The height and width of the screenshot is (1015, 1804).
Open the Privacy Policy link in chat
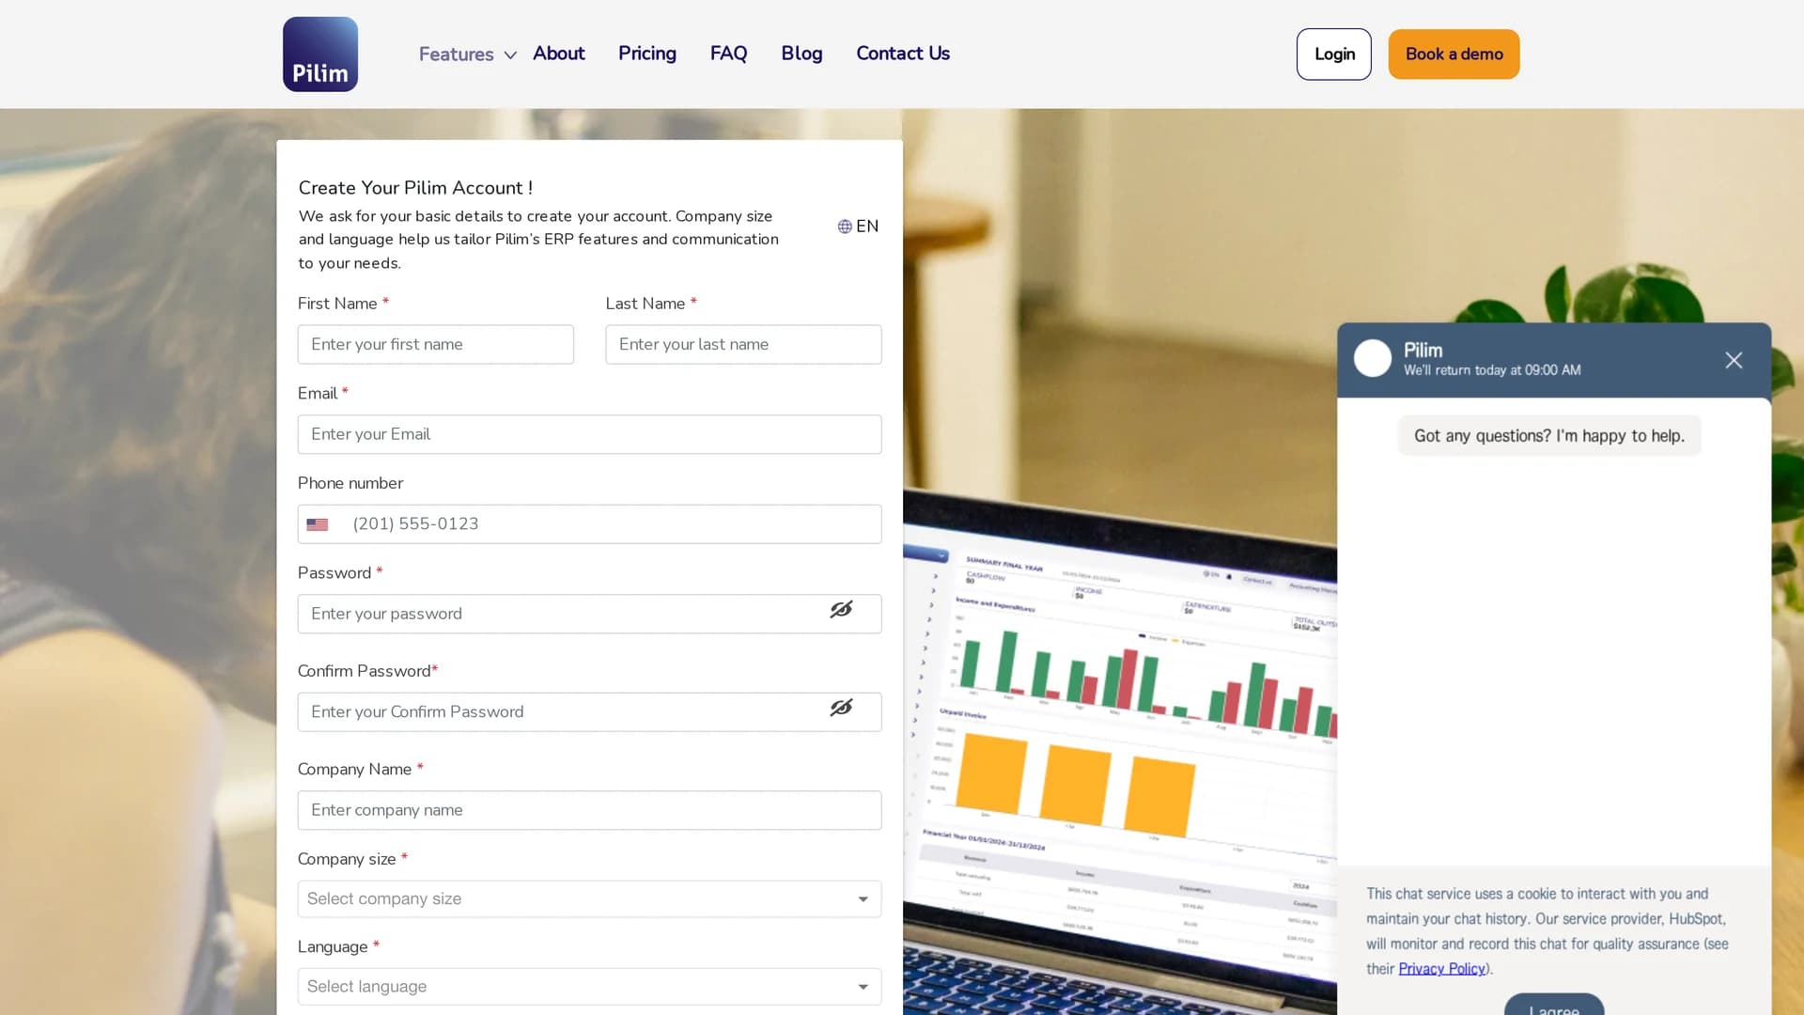click(1441, 969)
